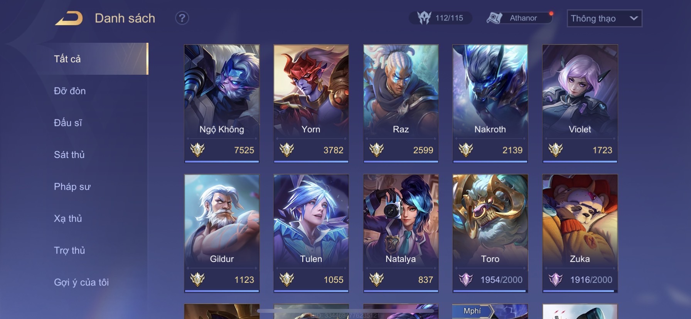Click Toro's 1954/2000 mastery progress bar
Viewport: 691px width, 319px height.
tap(490, 291)
